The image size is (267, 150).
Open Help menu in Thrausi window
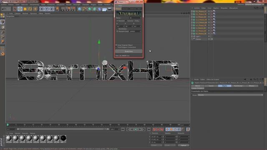point(120,5)
